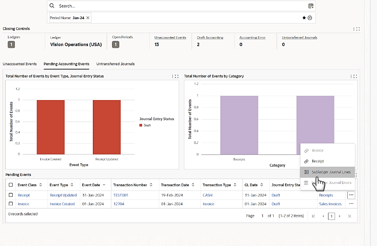Screen dimensions: 377x246
Task: Open row actions menu for TEST001 row
Action: [351, 195]
